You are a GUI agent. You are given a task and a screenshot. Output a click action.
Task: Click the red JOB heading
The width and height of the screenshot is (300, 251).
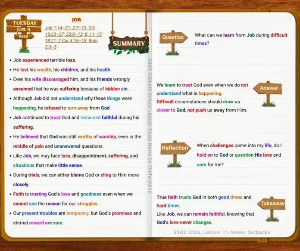pos(76,19)
